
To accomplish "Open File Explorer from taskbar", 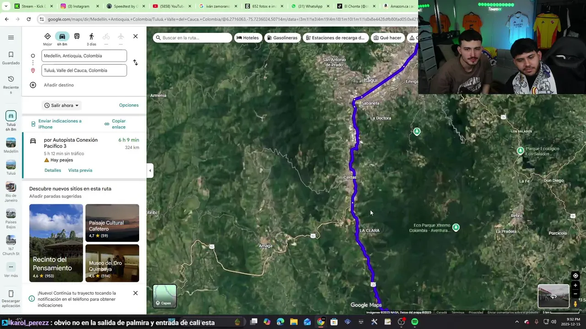I will click(x=294, y=322).
